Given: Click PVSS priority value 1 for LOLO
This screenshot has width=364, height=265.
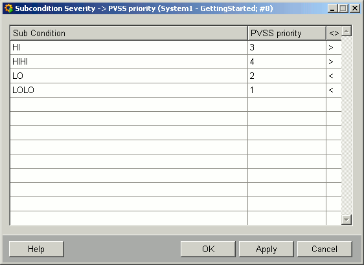Looking at the screenshot, I should coord(287,90).
